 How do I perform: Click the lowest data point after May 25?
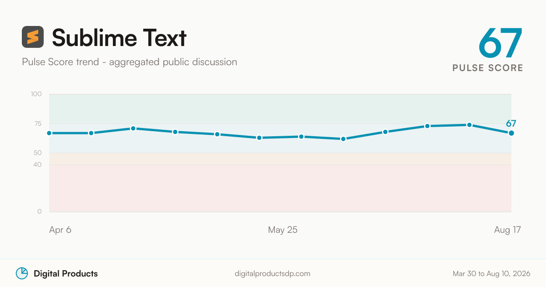[344, 139]
